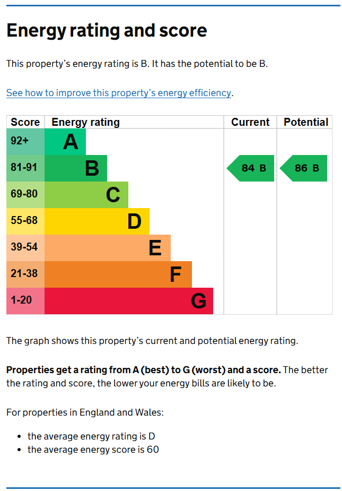This screenshot has width=342, height=491.
Task: Click the 55-68 score cell
Action: pos(25,221)
